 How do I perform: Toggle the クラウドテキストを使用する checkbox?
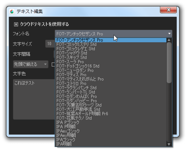(x=16, y=24)
